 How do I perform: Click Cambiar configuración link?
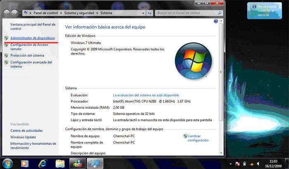pos(198,138)
